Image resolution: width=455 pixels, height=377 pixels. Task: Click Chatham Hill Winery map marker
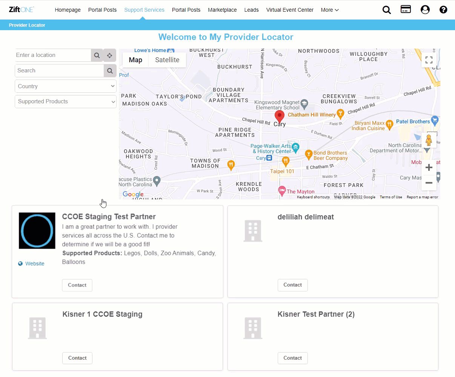click(340, 113)
